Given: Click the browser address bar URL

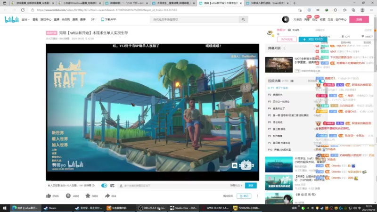Looking at the screenshot, I should tap(107, 10).
